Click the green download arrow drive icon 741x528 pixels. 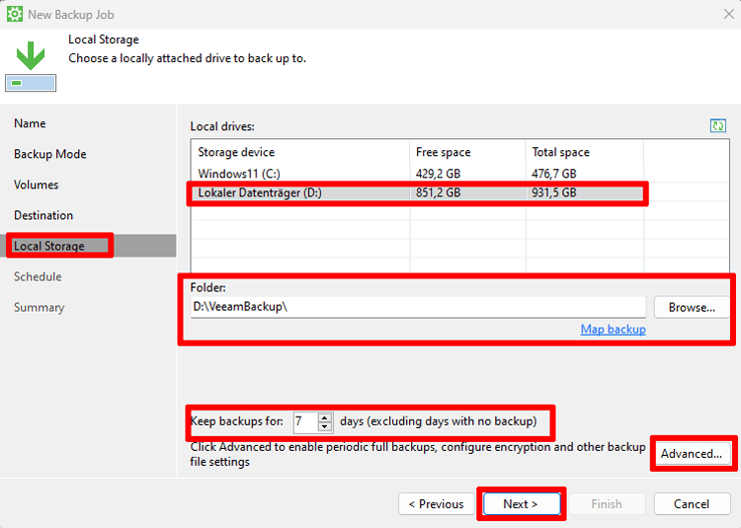[31, 66]
